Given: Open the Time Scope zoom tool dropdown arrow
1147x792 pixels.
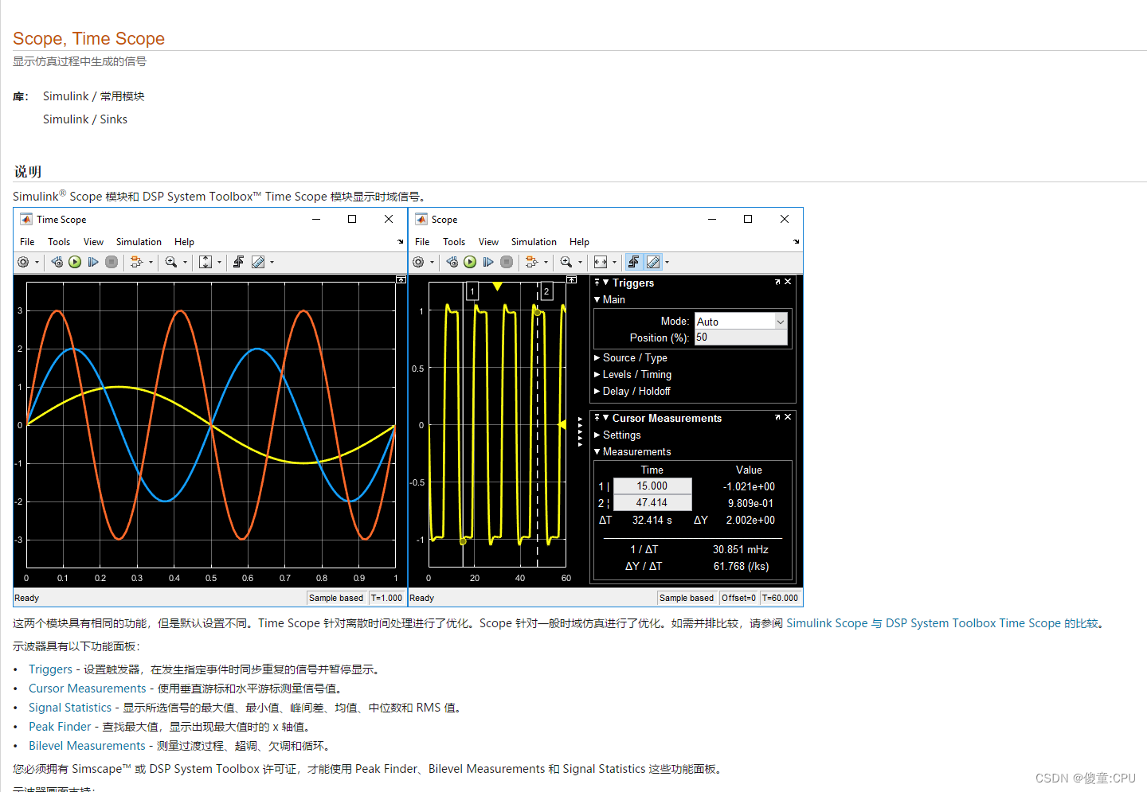Looking at the screenshot, I should pos(186,262).
